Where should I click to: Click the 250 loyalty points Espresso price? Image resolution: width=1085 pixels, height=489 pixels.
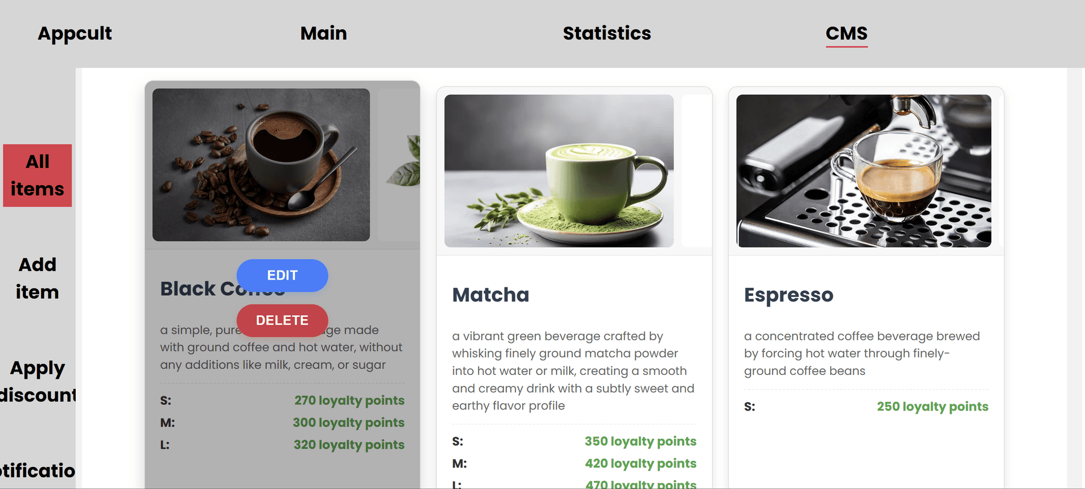pos(932,407)
